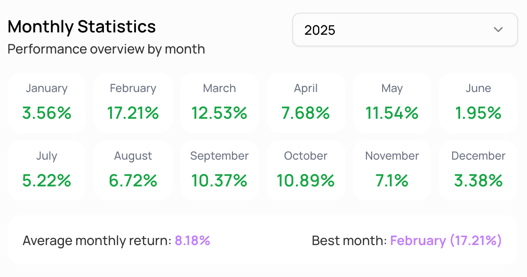Click the Best month label text

pos(349,241)
